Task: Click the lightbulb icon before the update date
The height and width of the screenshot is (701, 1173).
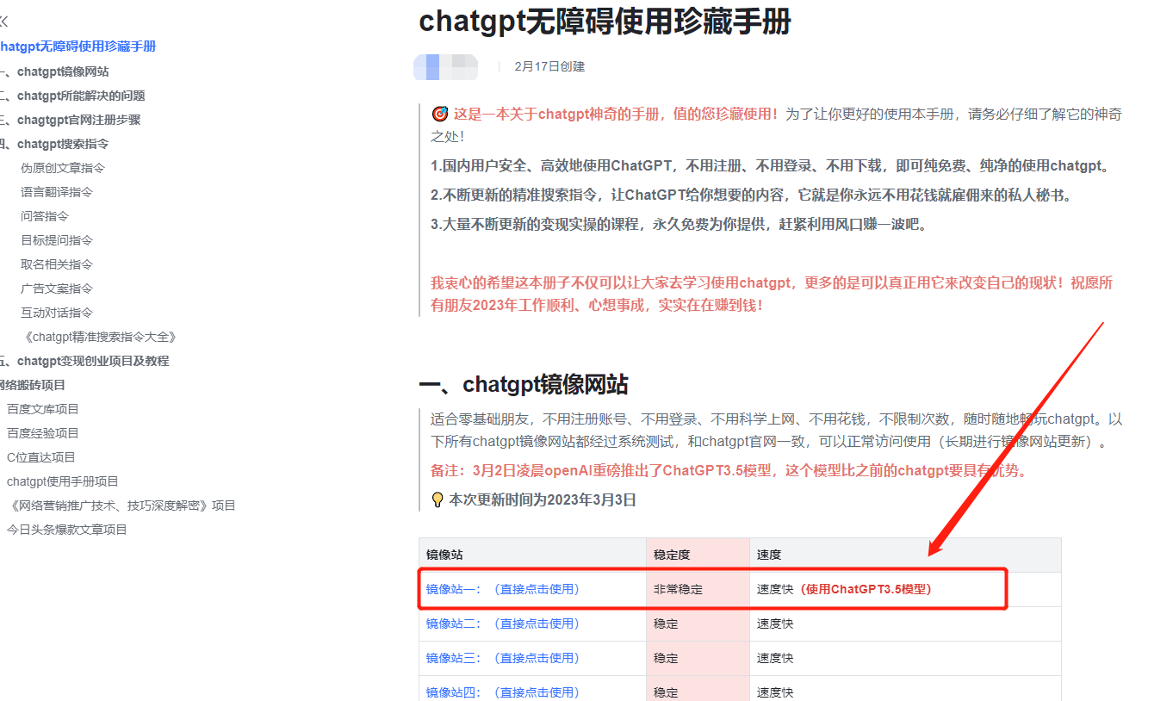Action: click(x=437, y=499)
